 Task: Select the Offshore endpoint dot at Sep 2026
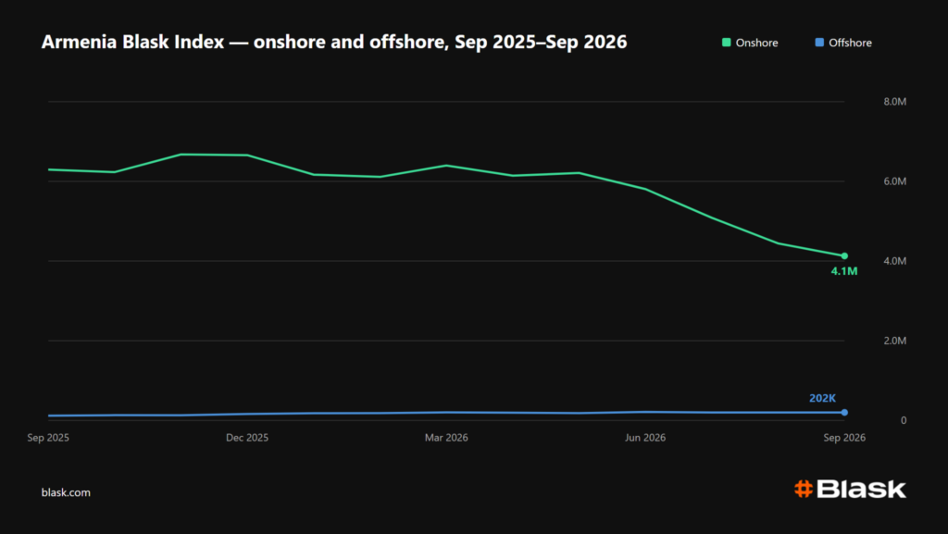[x=844, y=413]
